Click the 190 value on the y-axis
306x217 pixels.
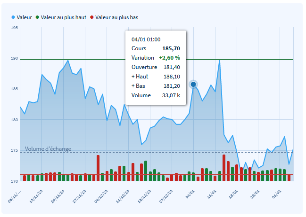click(x=15, y=59)
